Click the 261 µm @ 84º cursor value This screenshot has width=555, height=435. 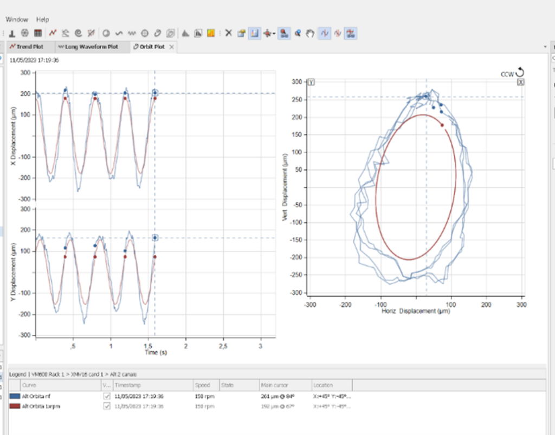(x=277, y=396)
